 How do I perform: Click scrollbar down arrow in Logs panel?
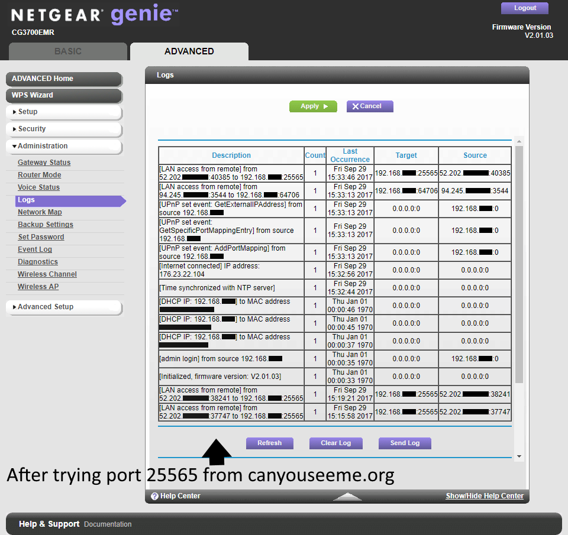coord(519,456)
